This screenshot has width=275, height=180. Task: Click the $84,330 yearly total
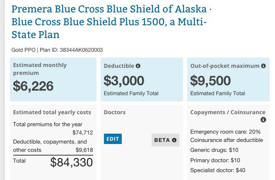pos(71,163)
